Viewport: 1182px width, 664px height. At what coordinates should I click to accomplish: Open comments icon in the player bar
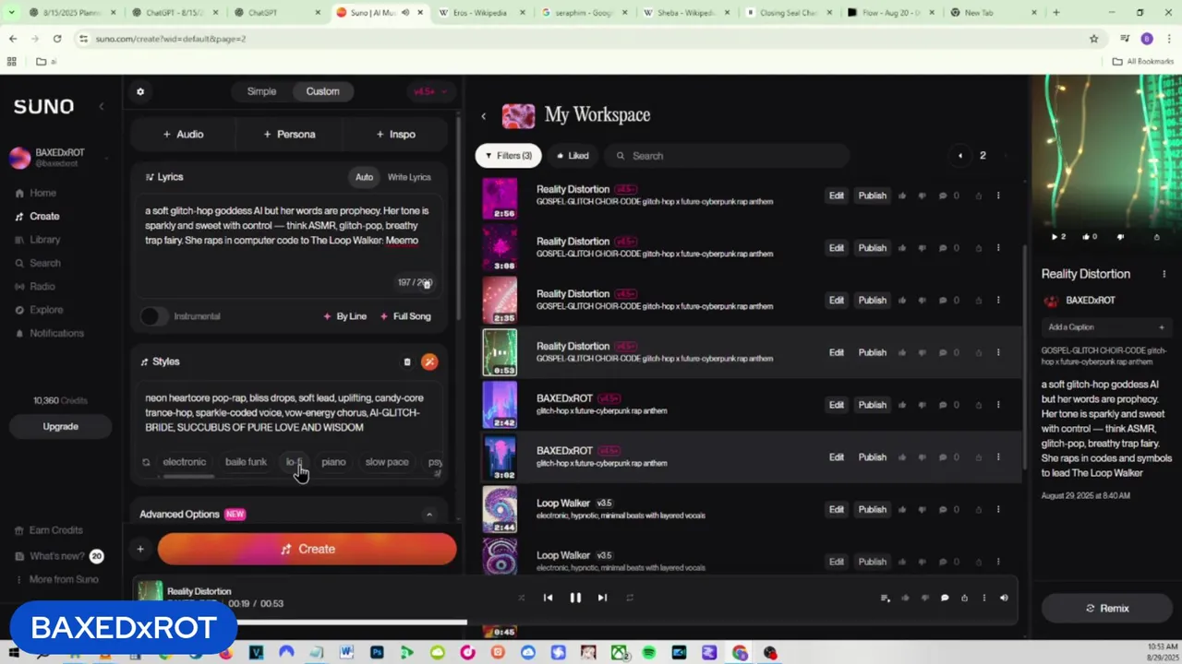(945, 598)
